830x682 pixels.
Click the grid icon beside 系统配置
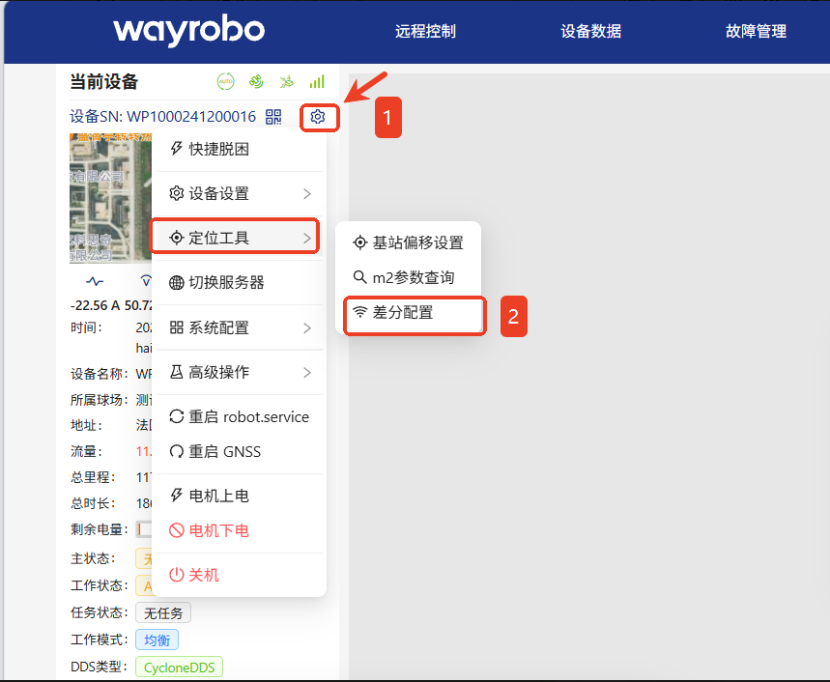(x=176, y=327)
